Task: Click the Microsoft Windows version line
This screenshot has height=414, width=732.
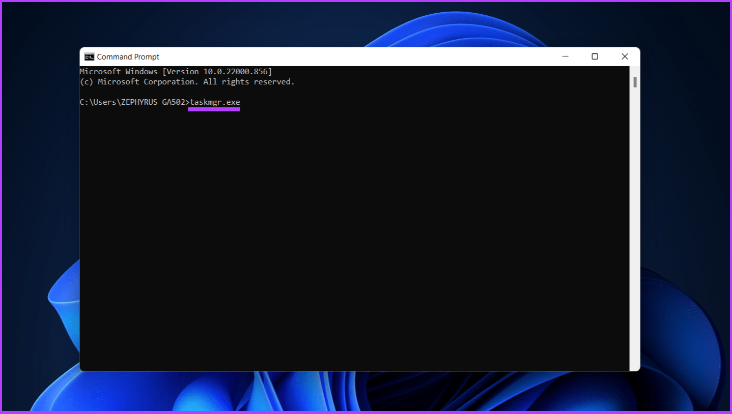Action: point(176,71)
